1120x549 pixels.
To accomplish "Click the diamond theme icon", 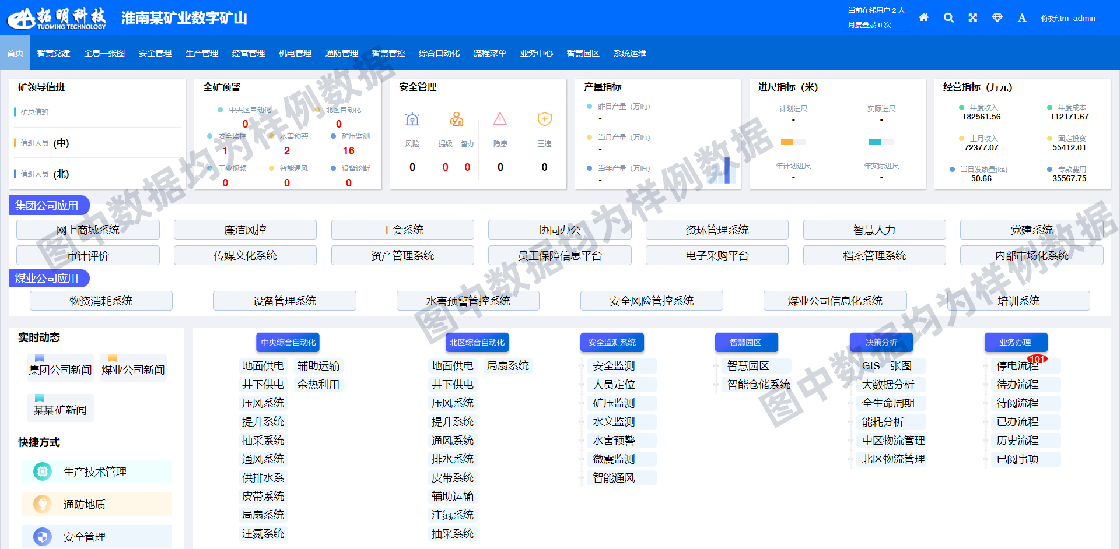I will 998,17.
